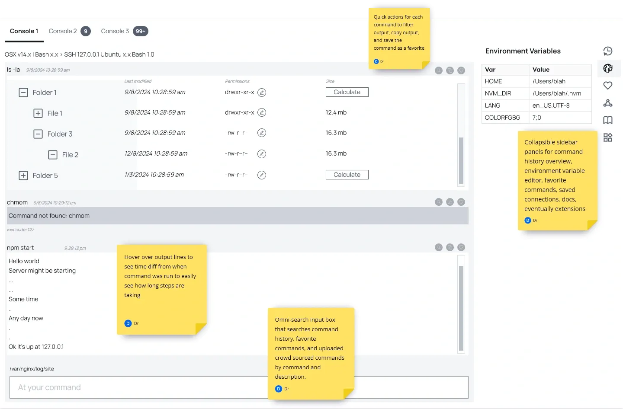The height and width of the screenshot is (409, 623).
Task: Open the extensions icon in sidebar
Action: click(608, 137)
